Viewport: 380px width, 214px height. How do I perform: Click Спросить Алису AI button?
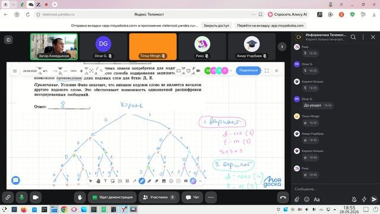[x=287, y=14]
